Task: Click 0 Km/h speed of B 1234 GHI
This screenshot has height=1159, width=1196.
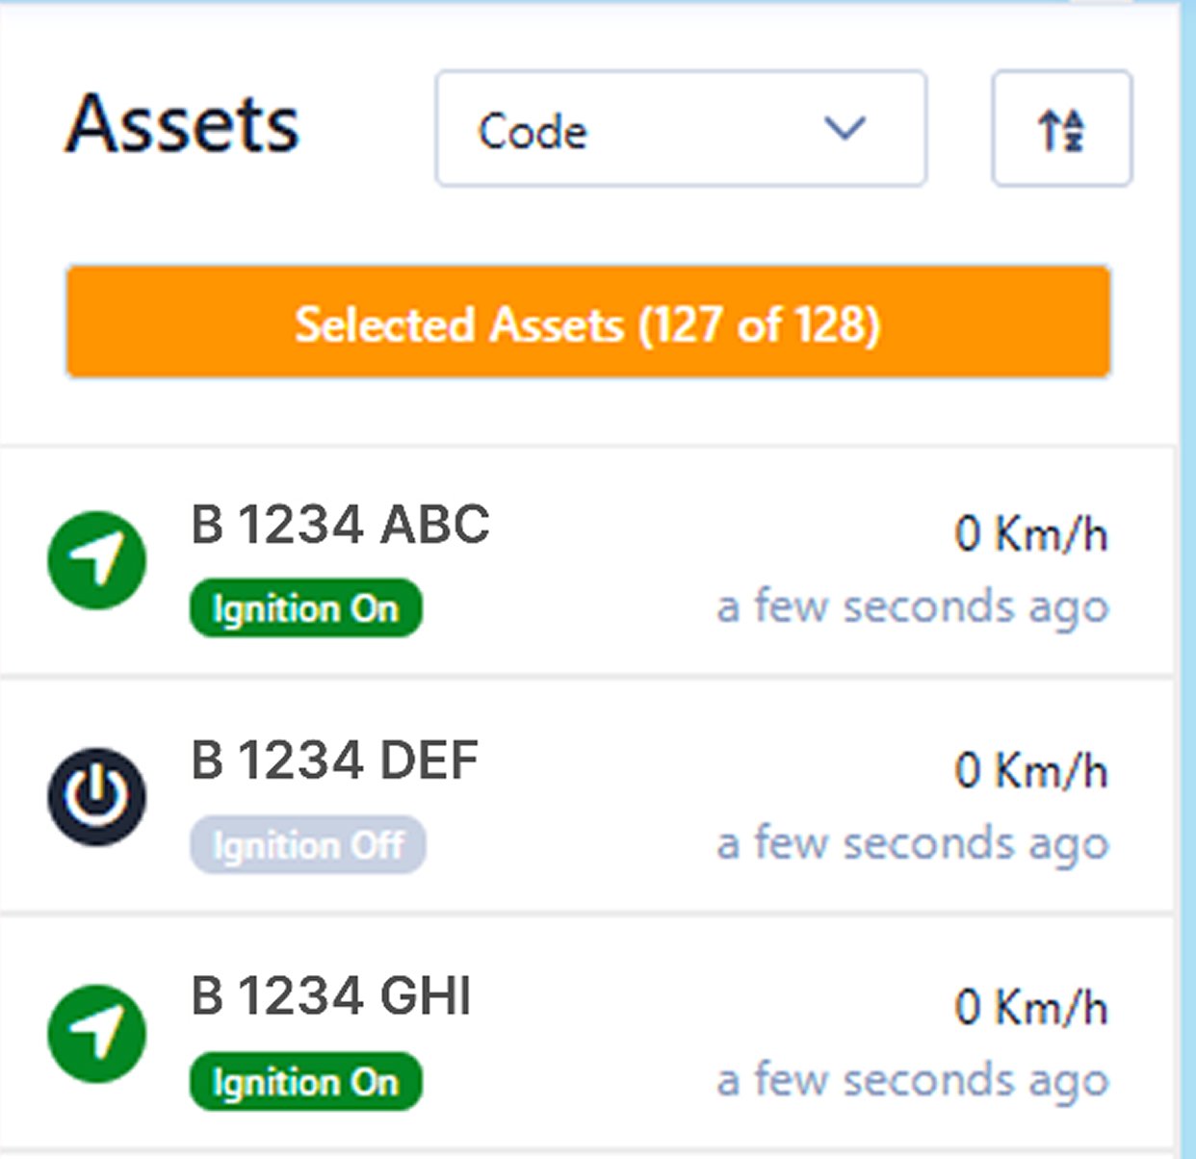Action: pos(1030,1008)
